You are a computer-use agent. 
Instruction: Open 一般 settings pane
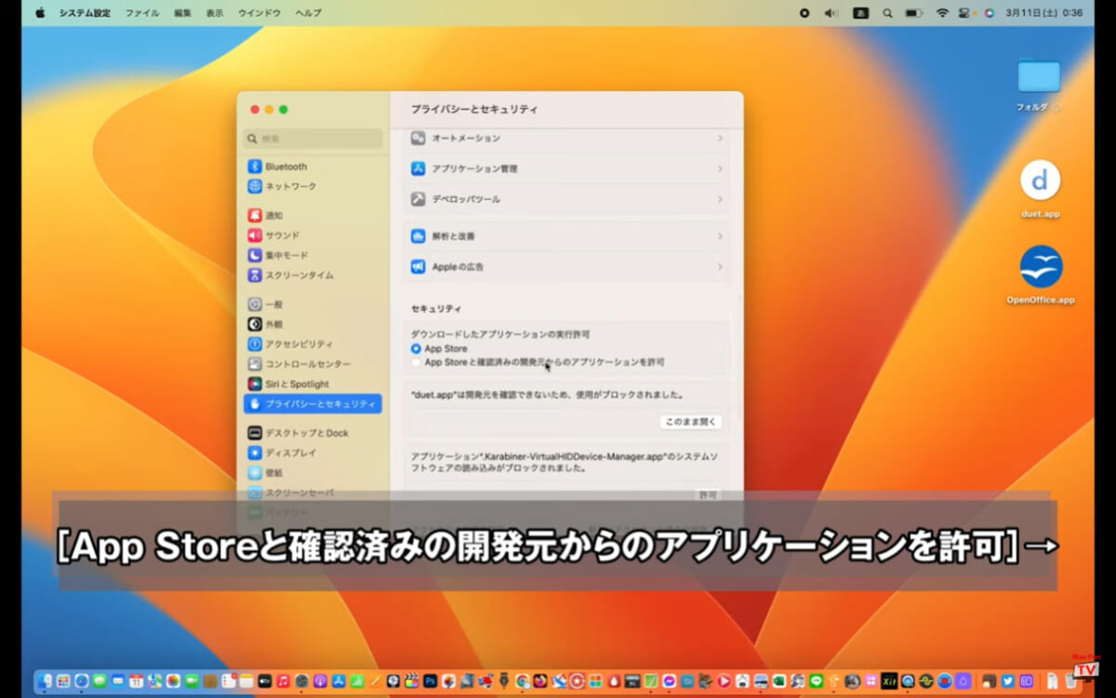tap(312, 304)
